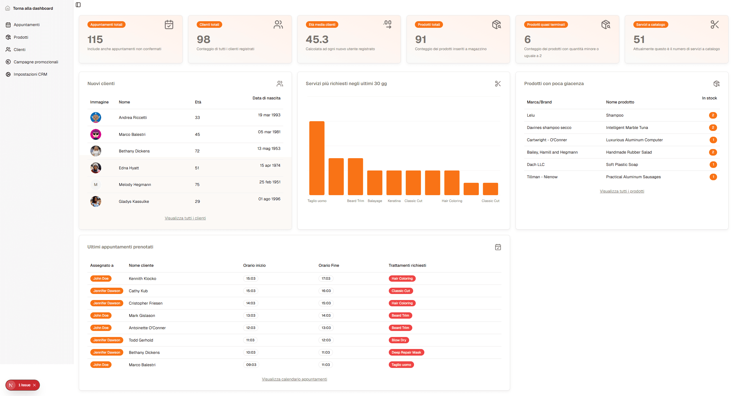This screenshot has width=734, height=396.
Task: Collapse the sidebar with the panel toggle icon
Action: tap(78, 5)
